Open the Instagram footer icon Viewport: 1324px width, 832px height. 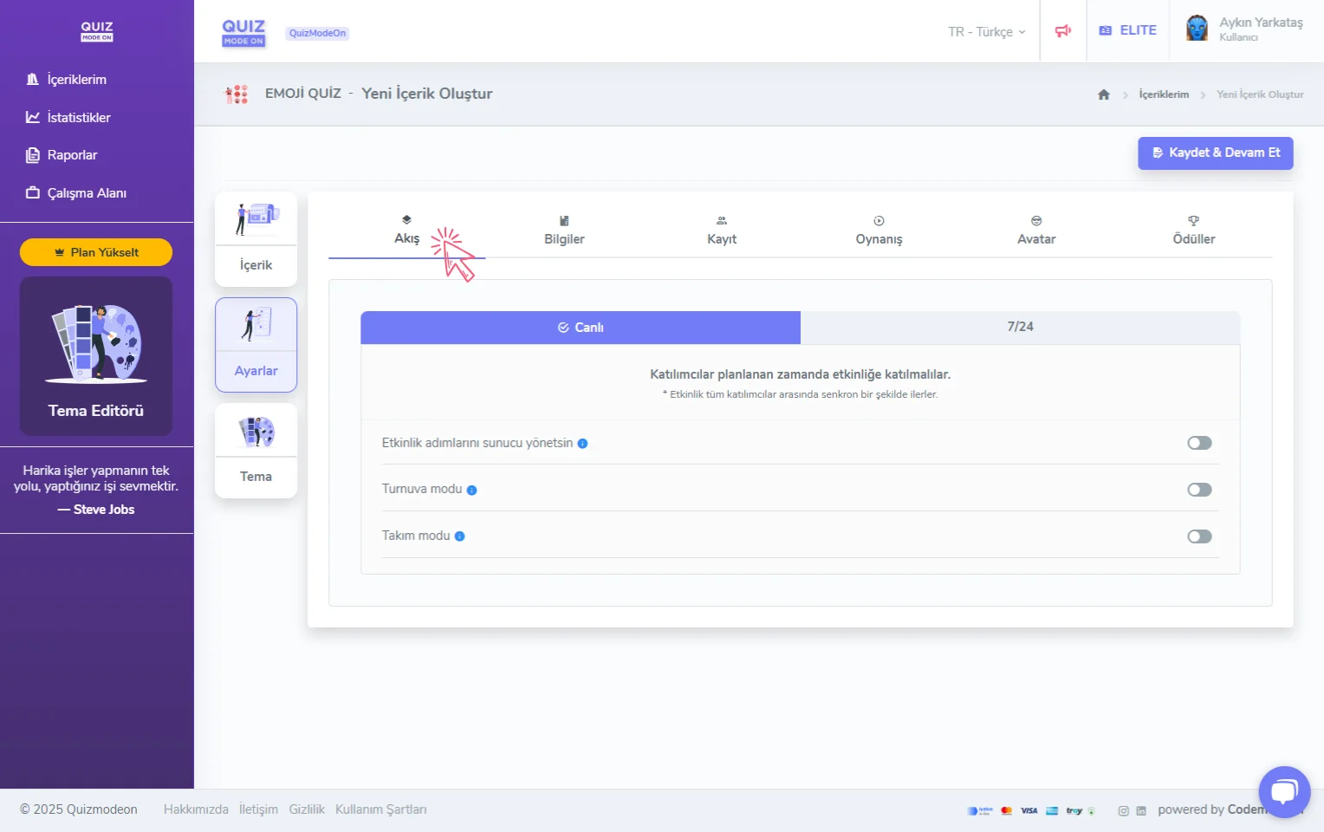1123,811
